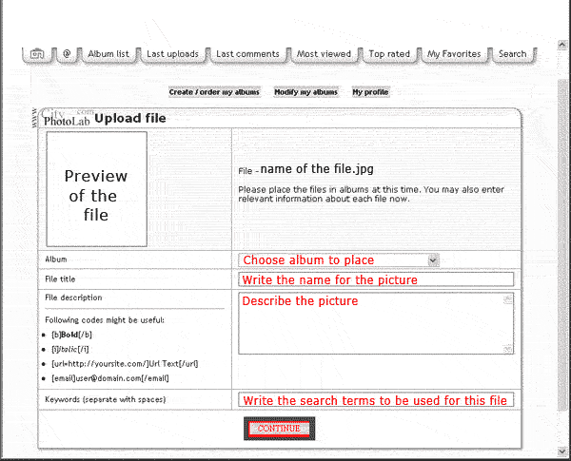571x461 pixels.
Task: Open the Most viewed tab
Action: pos(324,54)
